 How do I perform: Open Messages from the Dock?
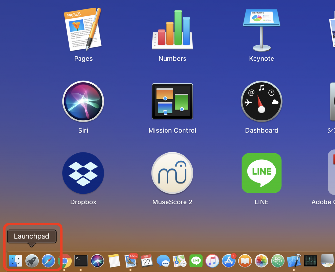tap(163, 261)
